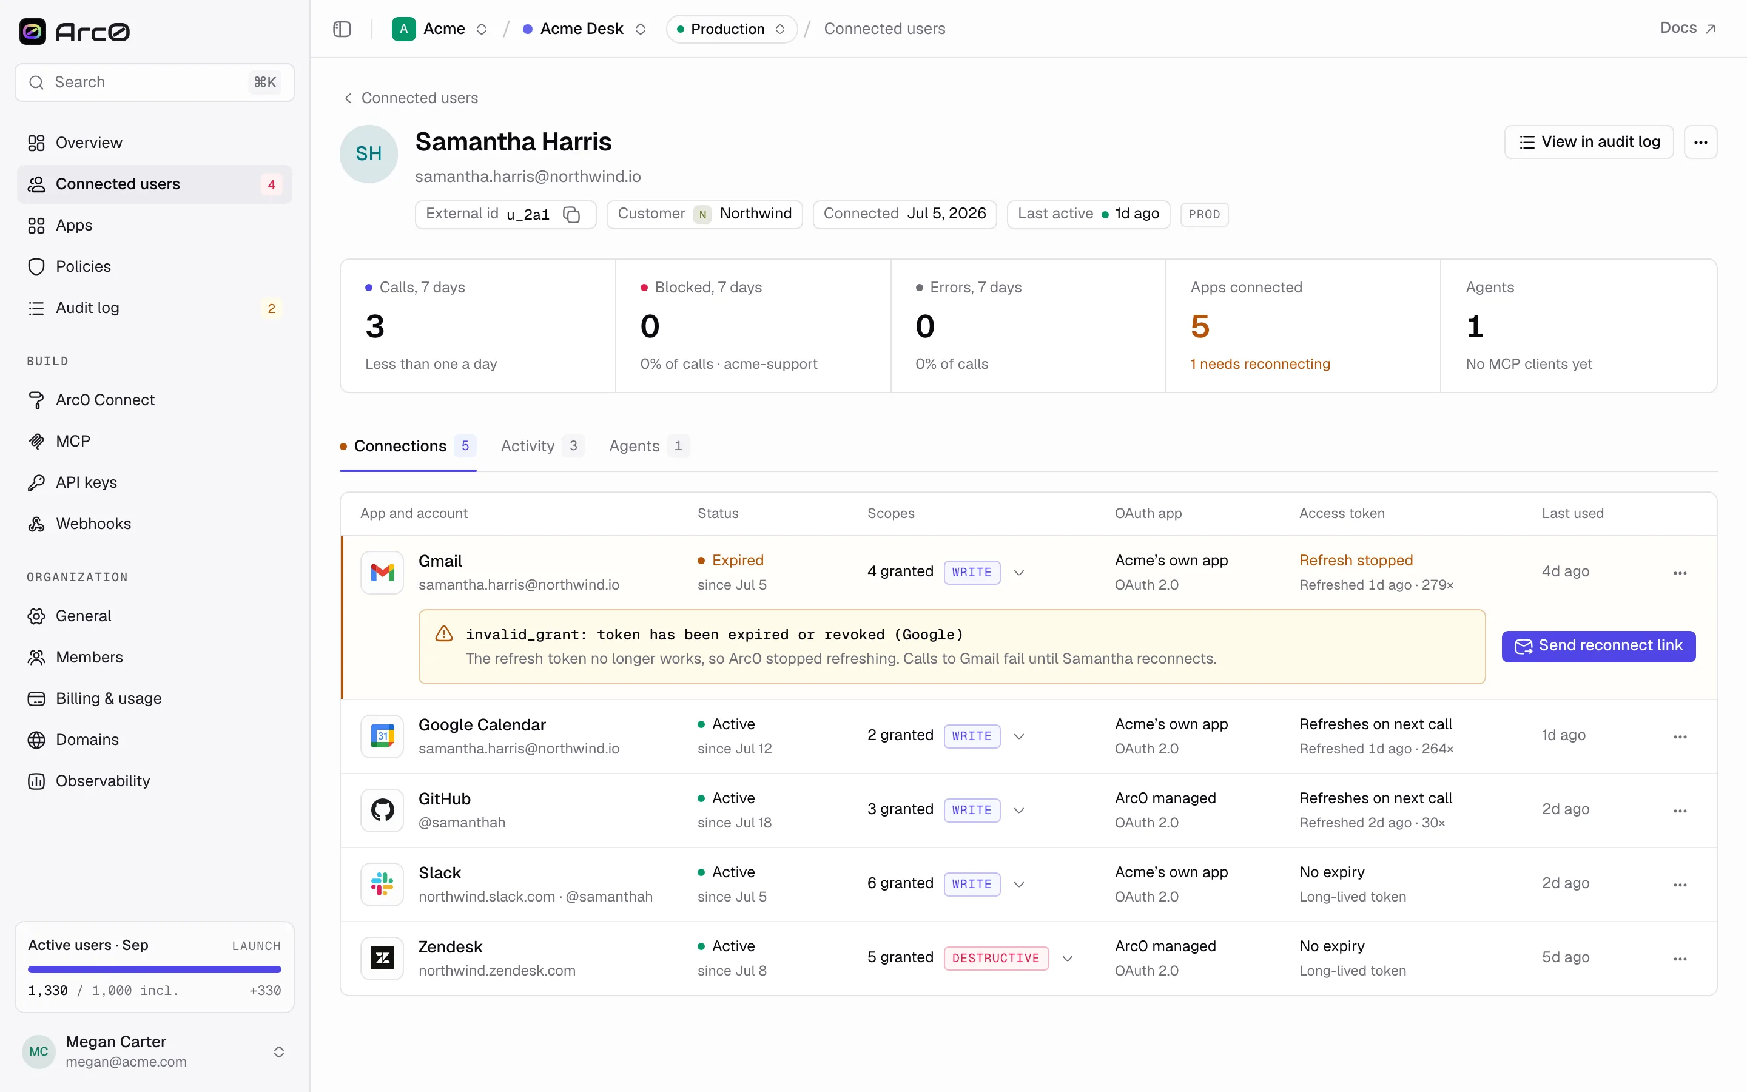1747x1092 pixels.
Task: Click the Policies shield icon
Action: pos(36,266)
